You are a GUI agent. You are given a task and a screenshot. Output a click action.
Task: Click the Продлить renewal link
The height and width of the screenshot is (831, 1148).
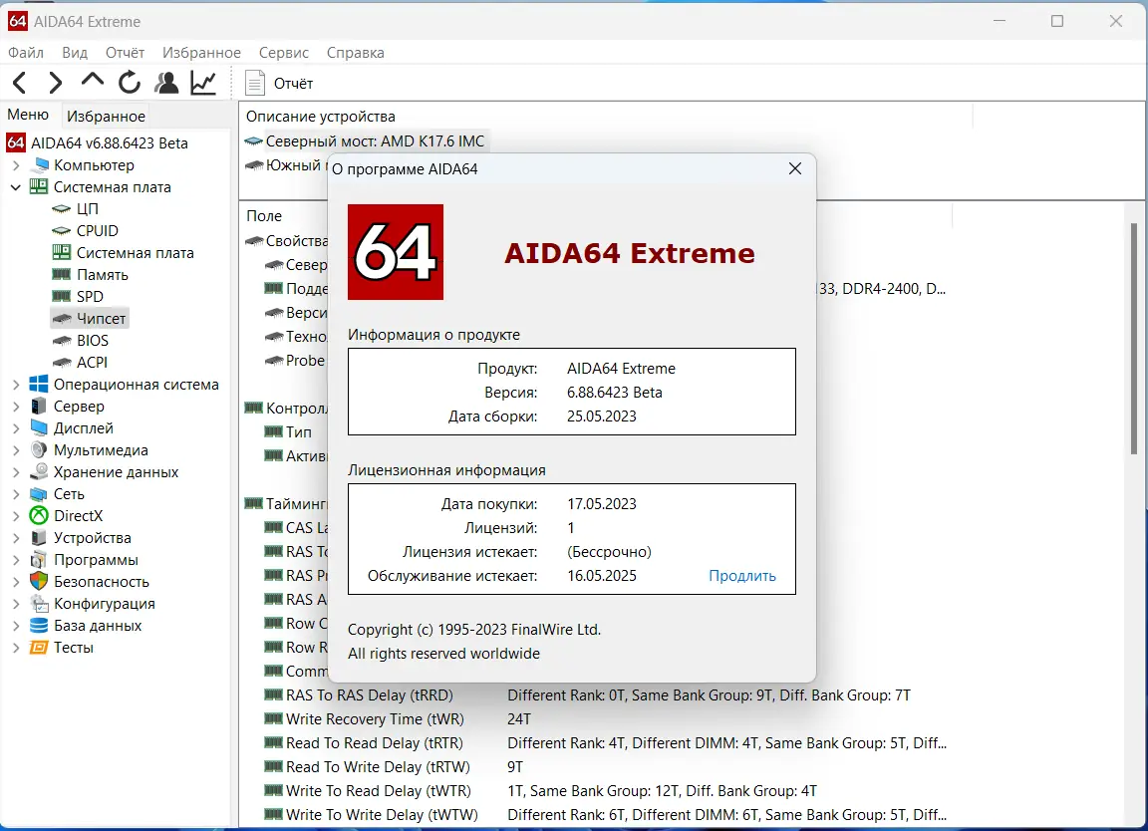tap(741, 576)
